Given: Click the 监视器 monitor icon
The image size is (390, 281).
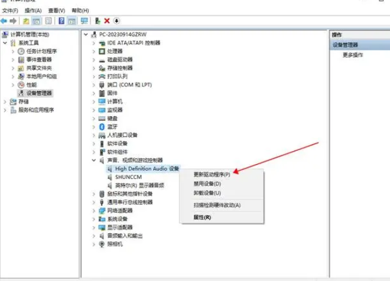Looking at the screenshot, I should (x=102, y=110).
